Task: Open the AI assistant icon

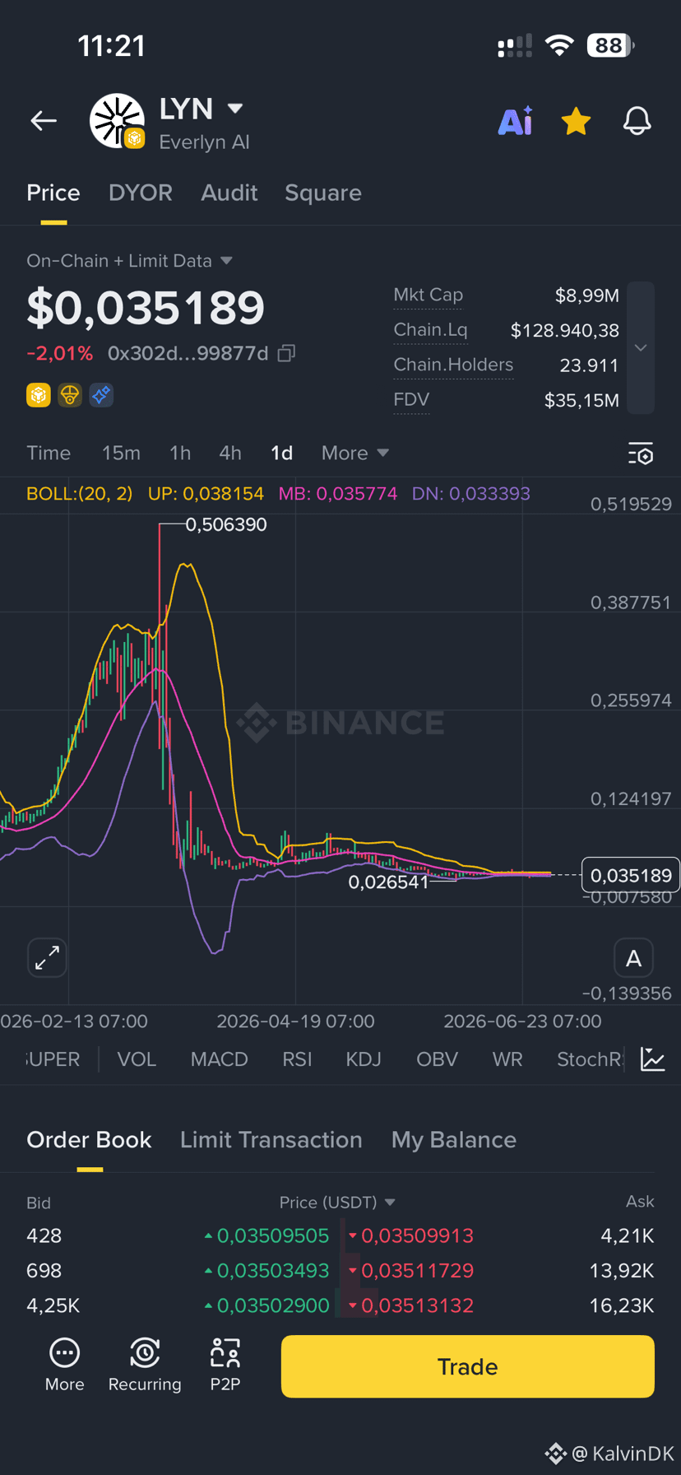Action: pyautogui.click(x=516, y=121)
